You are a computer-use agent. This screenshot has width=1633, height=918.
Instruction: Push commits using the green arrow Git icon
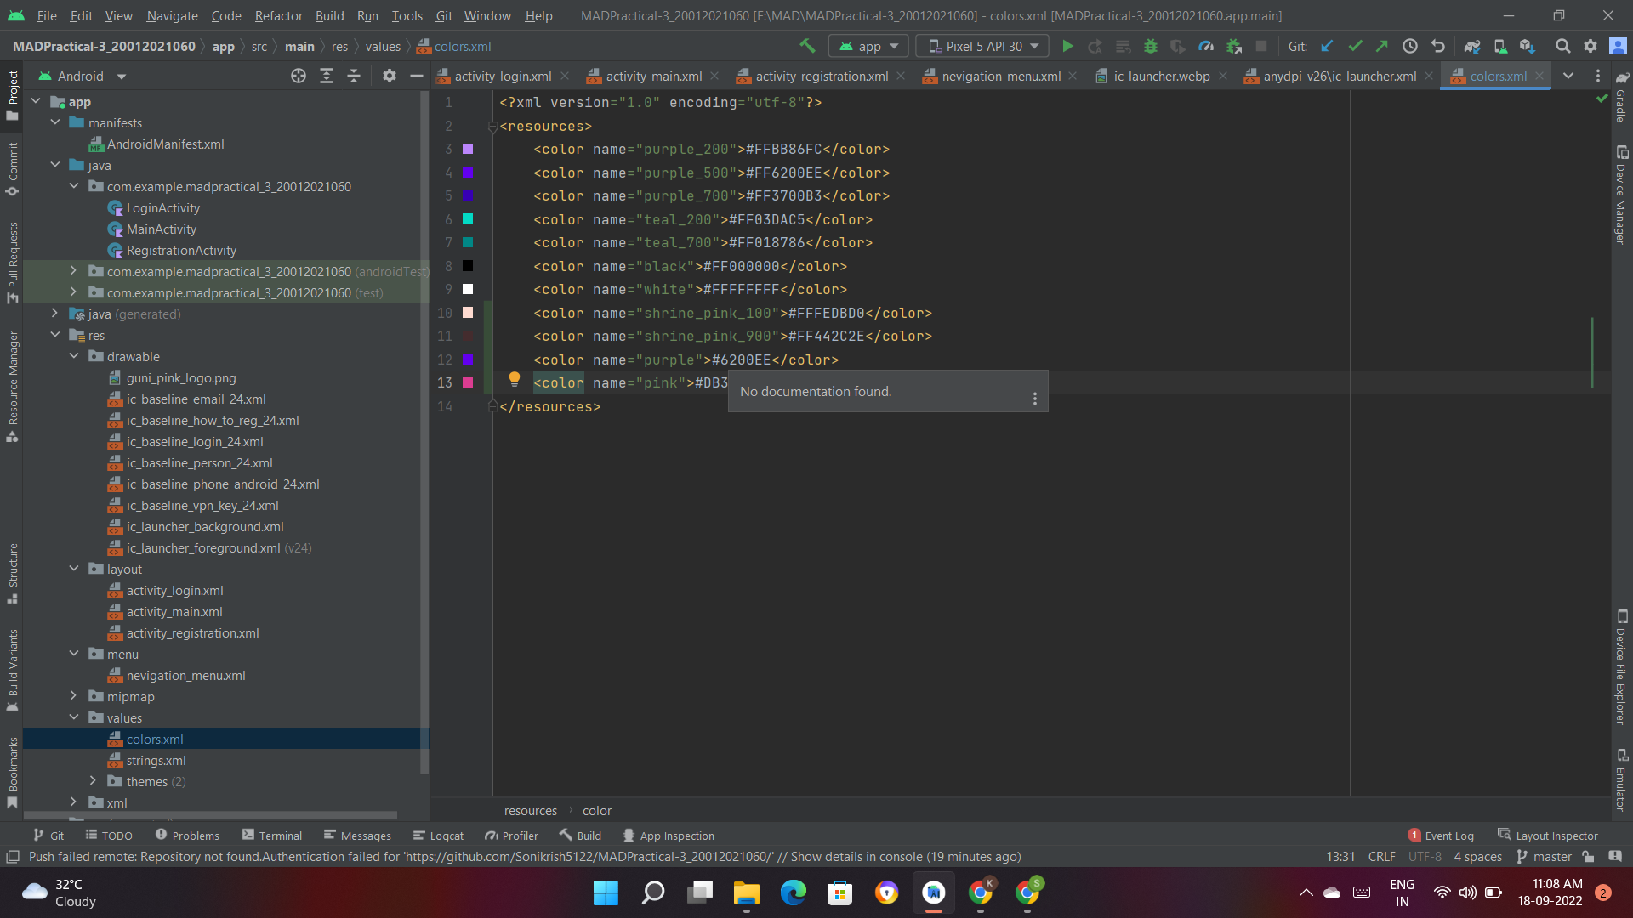[1382, 46]
